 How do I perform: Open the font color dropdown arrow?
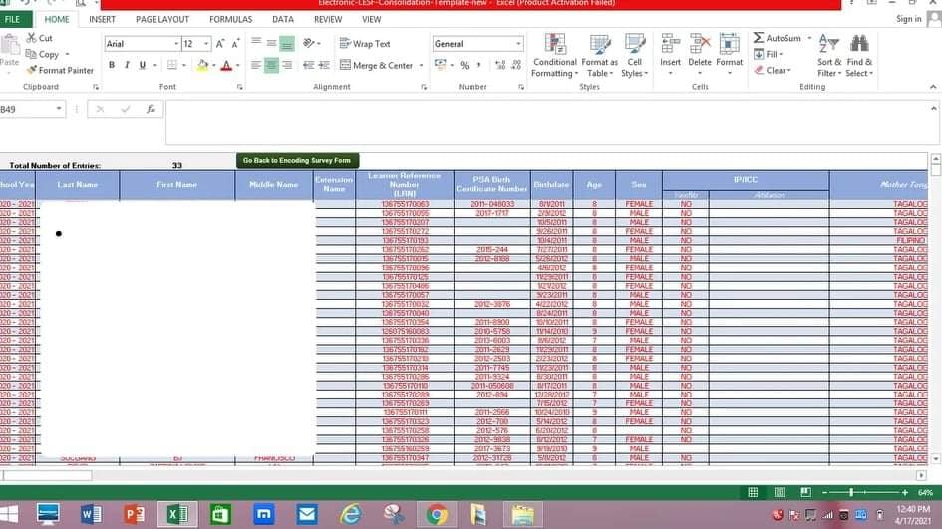[238, 65]
